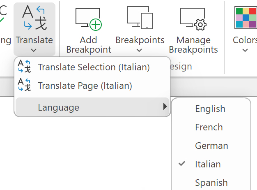Collapse the Translate dropdown chevron

[x=34, y=50]
